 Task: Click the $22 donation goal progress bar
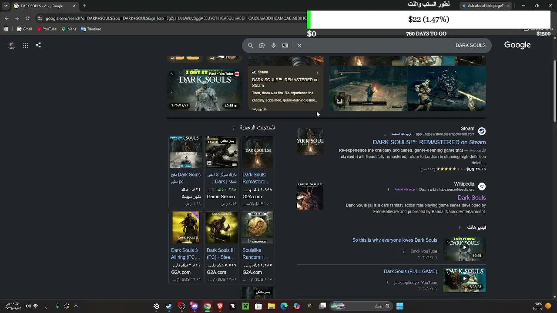tap(429, 20)
